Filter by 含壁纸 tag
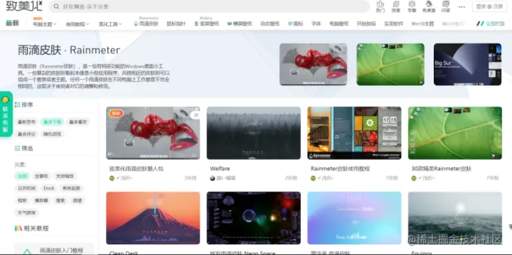The width and height of the screenshot is (512, 255). click(42, 176)
